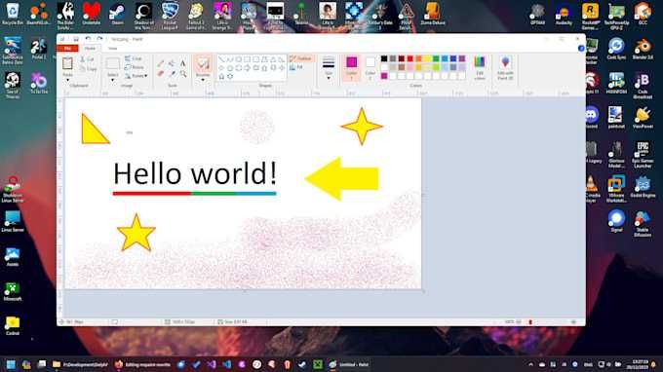Choose the five-point star shape

[x=221, y=76]
